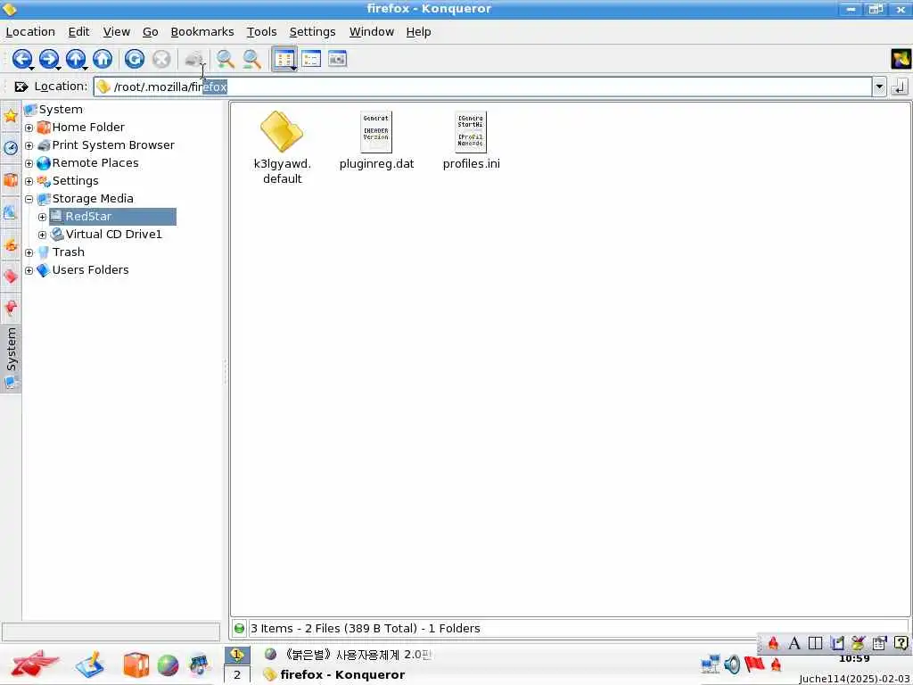Zoom in on the file icons
This screenshot has width=913, height=685.
[226, 59]
